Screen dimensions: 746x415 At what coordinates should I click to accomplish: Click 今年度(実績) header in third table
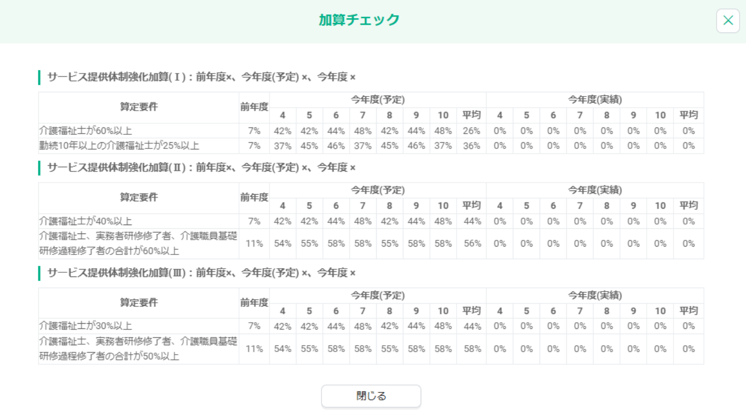coord(595,295)
